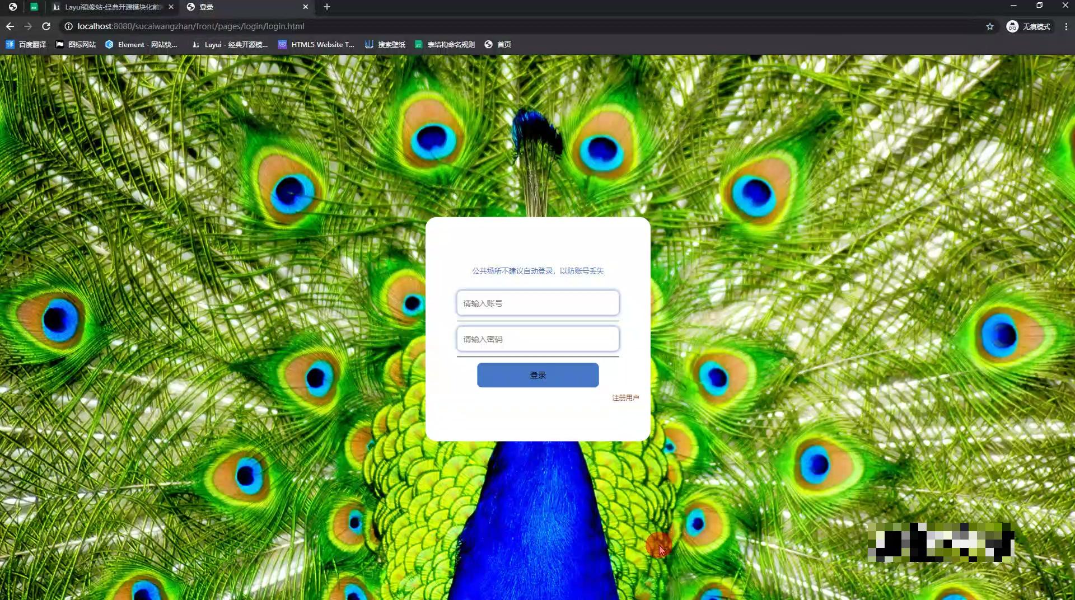Go back using the browser back arrow
Screen dimensions: 1075x600
[x=10, y=26]
